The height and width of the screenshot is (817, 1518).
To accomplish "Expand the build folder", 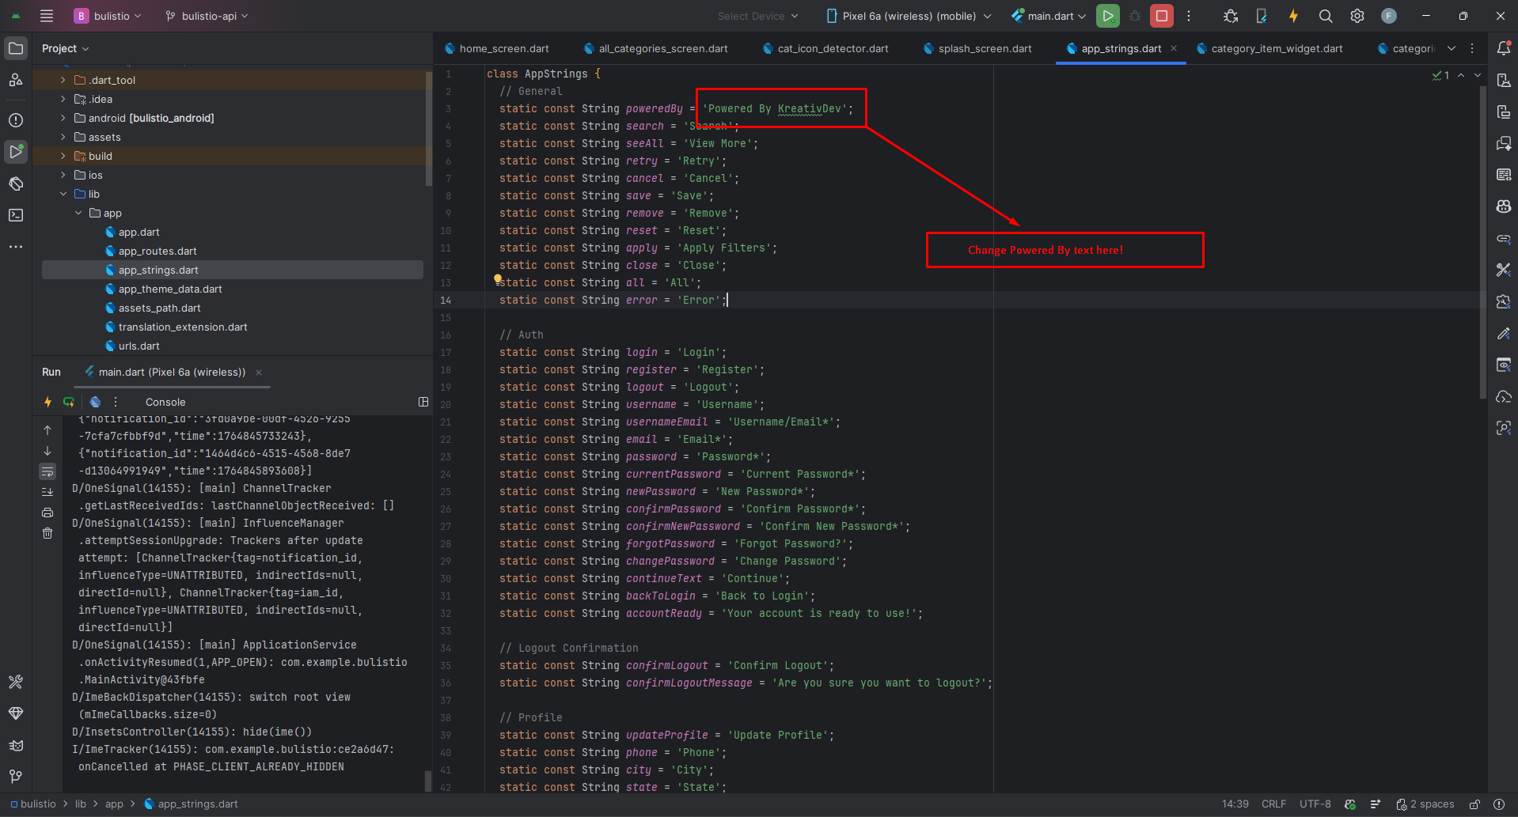I will click(x=63, y=156).
